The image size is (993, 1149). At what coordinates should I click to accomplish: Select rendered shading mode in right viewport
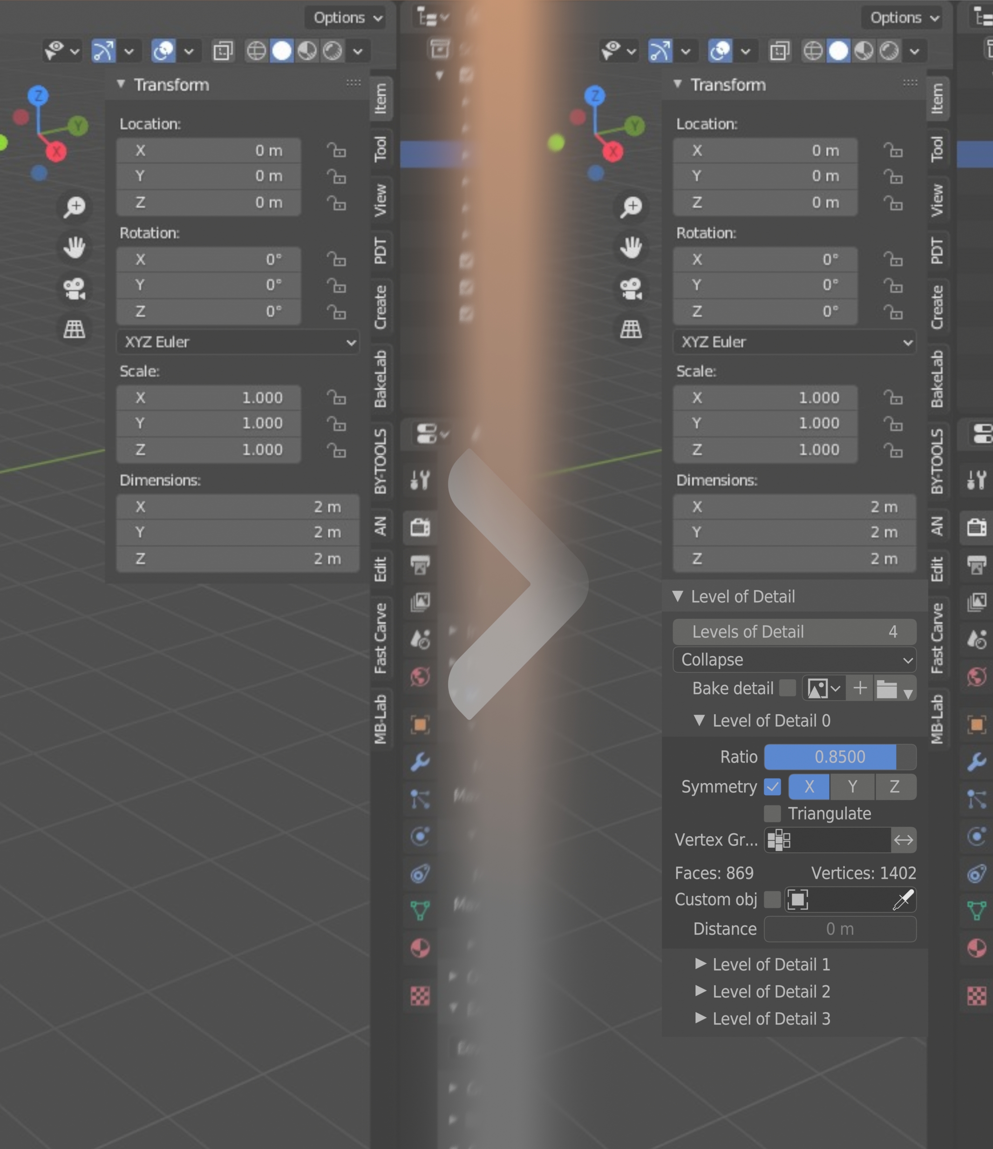tap(889, 51)
